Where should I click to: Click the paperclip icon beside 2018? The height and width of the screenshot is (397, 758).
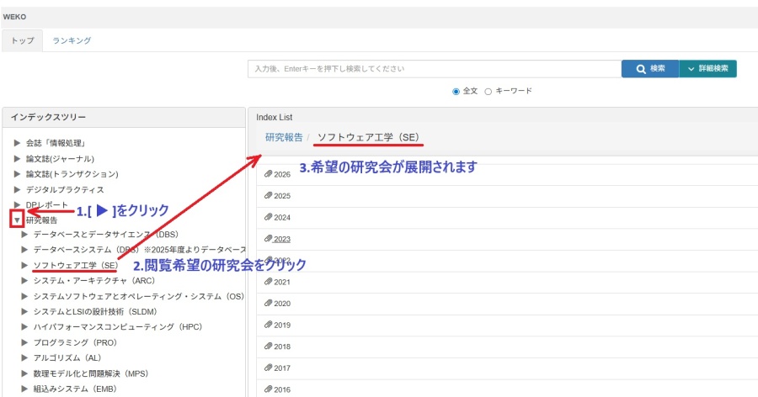point(269,346)
